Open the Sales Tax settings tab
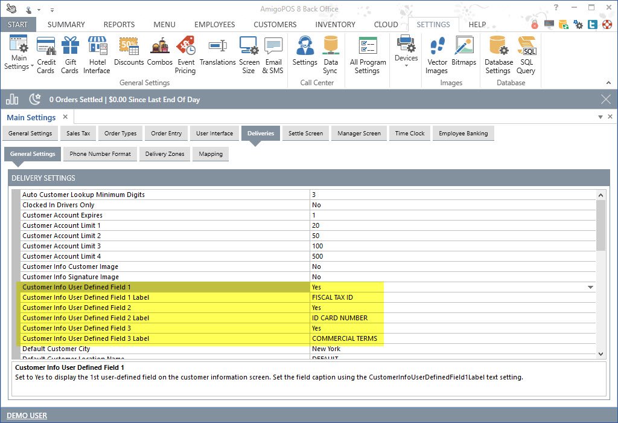 78,134
